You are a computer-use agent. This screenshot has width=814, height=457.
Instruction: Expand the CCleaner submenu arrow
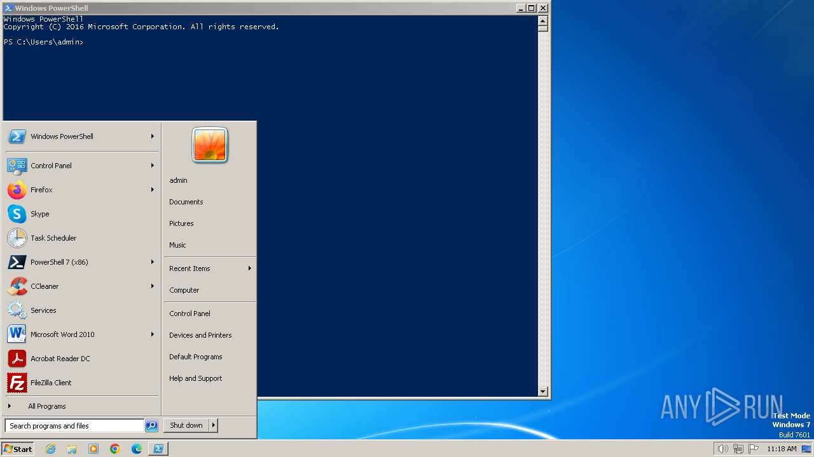point(153,286)
